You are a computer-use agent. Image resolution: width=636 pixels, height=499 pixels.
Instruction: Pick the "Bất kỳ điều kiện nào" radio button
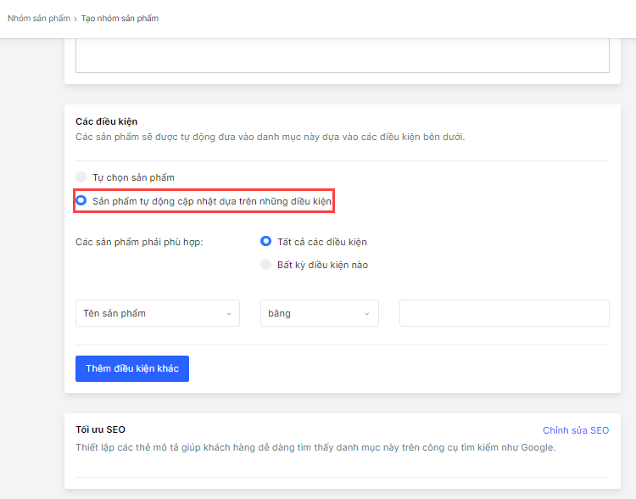266,265
